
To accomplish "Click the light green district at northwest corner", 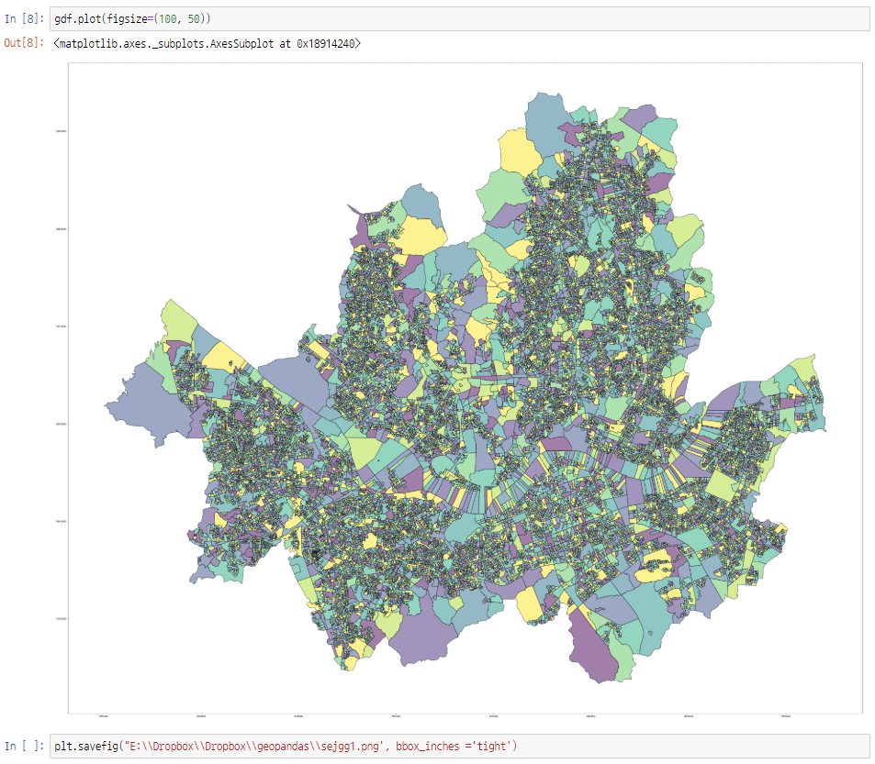I will (x=176, y=321).
